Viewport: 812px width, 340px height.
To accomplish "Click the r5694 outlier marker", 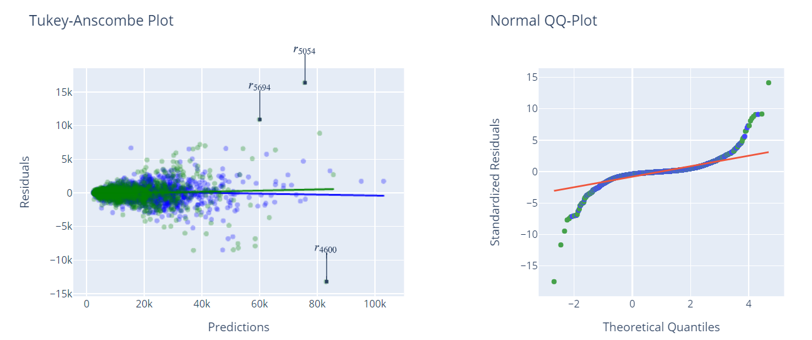I will (260, 119).
